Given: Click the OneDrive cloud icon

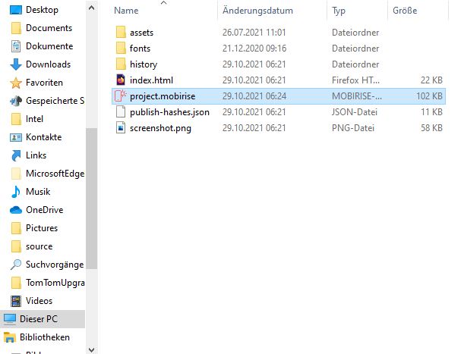Looking at the screenshot, I should 16,210.
